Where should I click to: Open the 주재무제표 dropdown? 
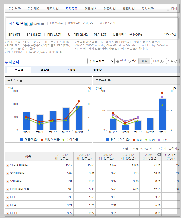(x=101, y=61)
